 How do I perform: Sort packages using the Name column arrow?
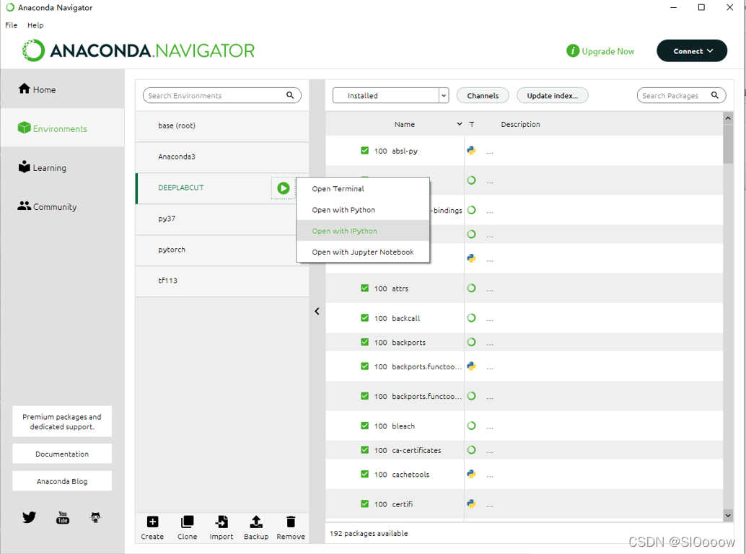(x=459, y=123)
